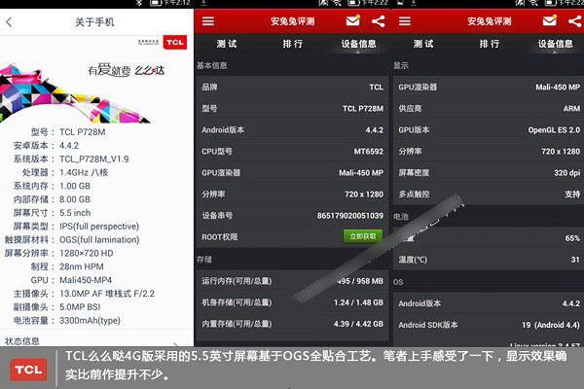This screenshot has height=389, width=584.
Task: Click the 显示 section header
Action: tap(401, 66)
